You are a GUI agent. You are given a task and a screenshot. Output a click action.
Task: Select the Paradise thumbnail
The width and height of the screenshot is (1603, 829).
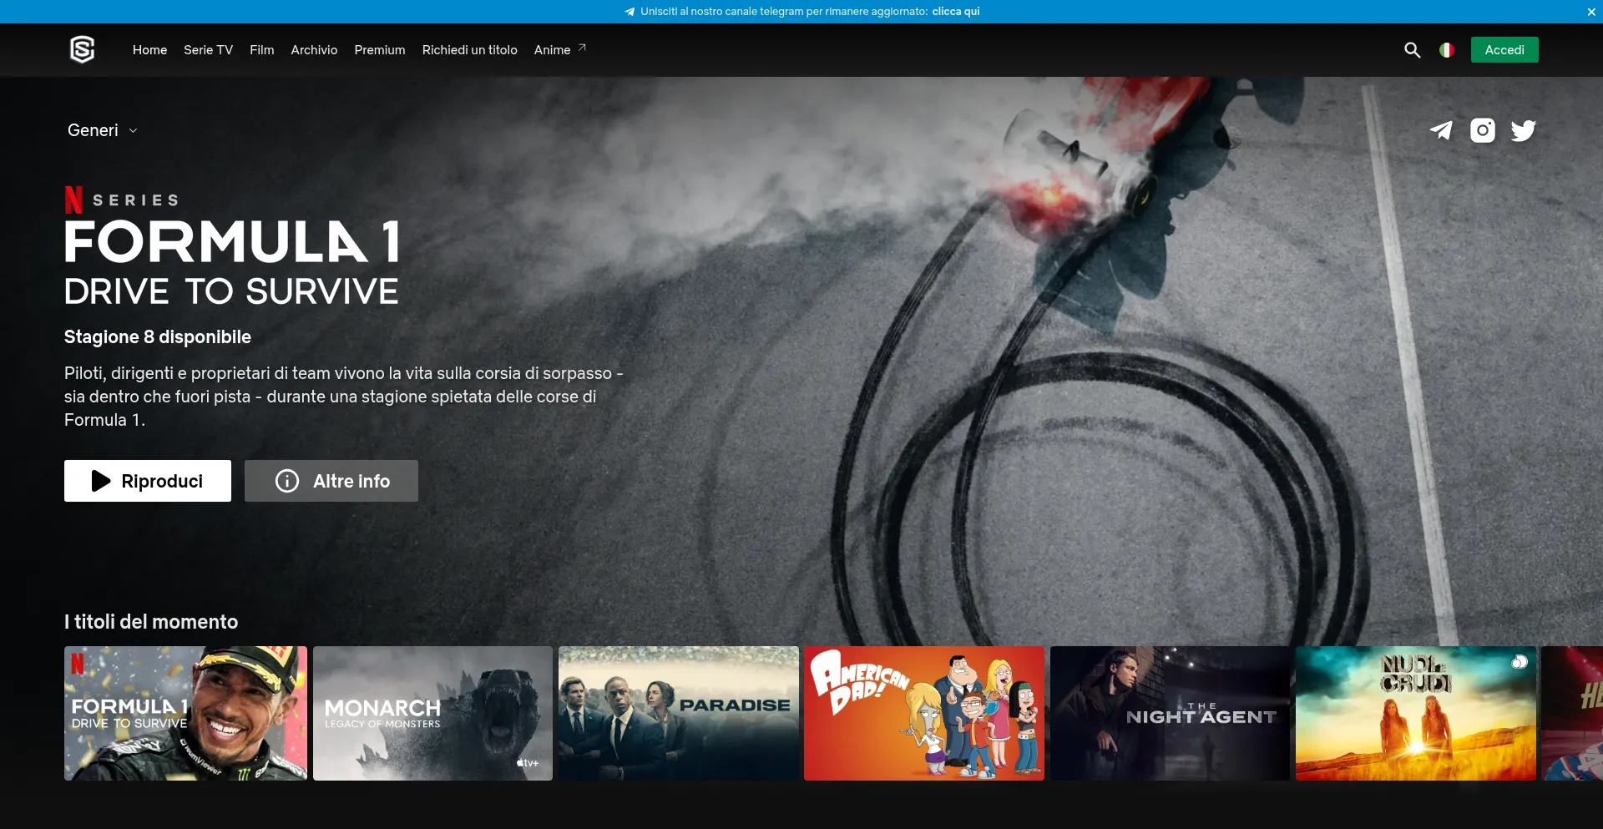pyautogui.click(x=679, y=714)
